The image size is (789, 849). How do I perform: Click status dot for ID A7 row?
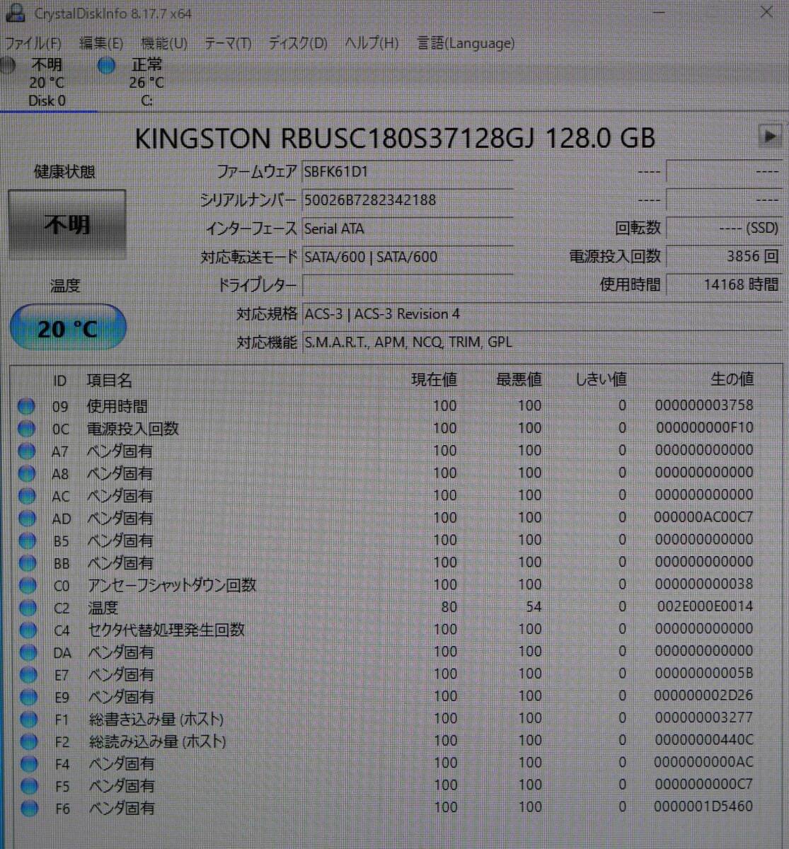coord(26,451)
